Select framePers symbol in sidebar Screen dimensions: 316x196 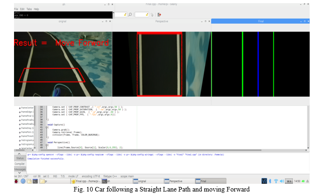click(x=27, y=132)
